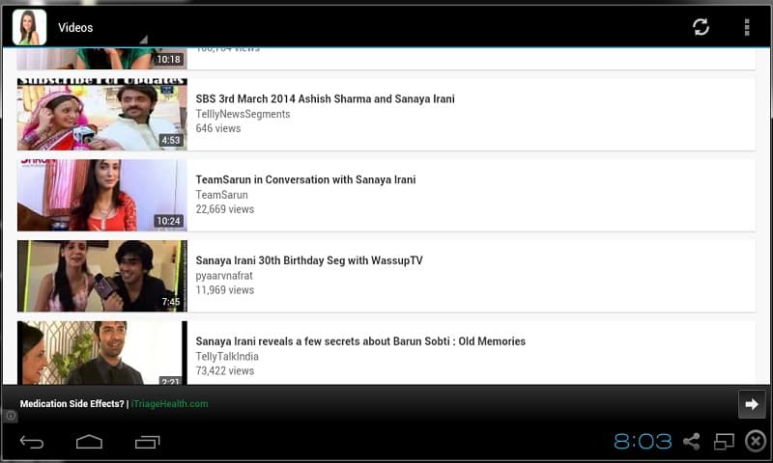Open the Videos dropdown spinner

102,28
